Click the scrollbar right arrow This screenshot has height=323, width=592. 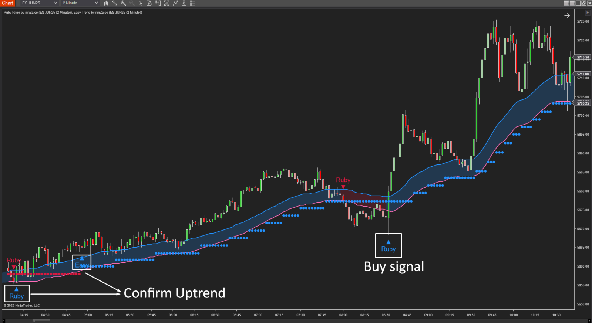tap(589, 321)
